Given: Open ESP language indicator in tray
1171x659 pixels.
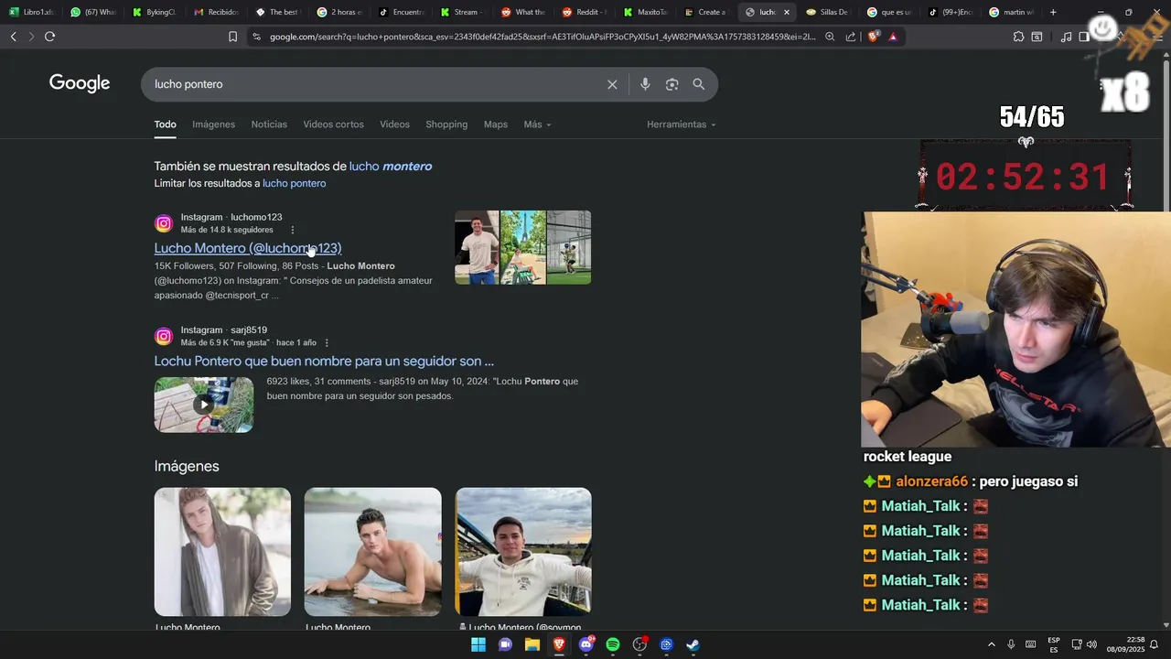Looking at the screenshot, I should coord(1054,644).
